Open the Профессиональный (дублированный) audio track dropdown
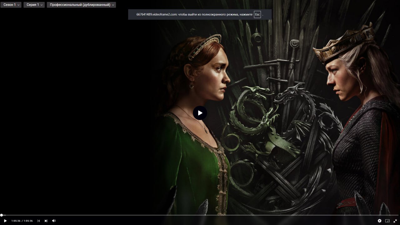This screenshot has height=225, width=400. coord(81,5)
